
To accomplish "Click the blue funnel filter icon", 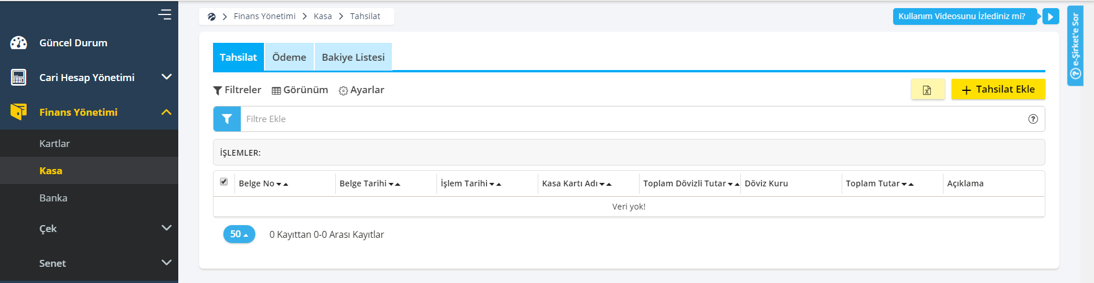I will point(227,119).
